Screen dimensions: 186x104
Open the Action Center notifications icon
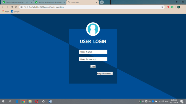[x=182, y=101]
